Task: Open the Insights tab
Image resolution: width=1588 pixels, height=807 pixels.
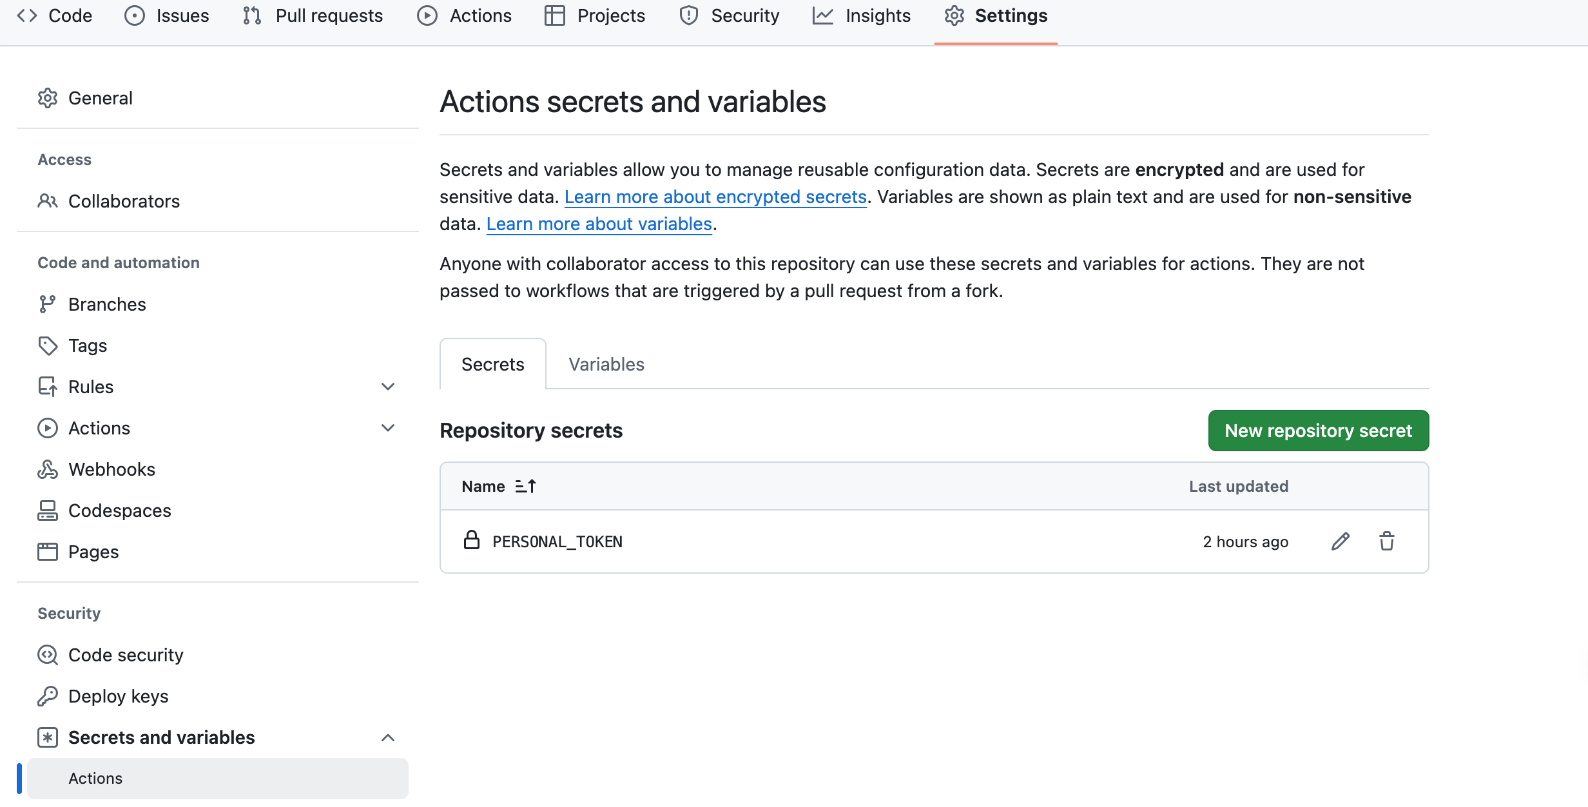Action: (x=862, y=15)
